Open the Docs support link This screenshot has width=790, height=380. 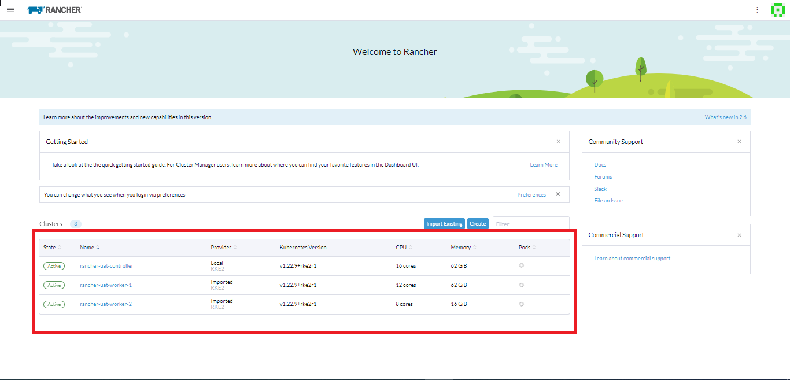(600, 165)
